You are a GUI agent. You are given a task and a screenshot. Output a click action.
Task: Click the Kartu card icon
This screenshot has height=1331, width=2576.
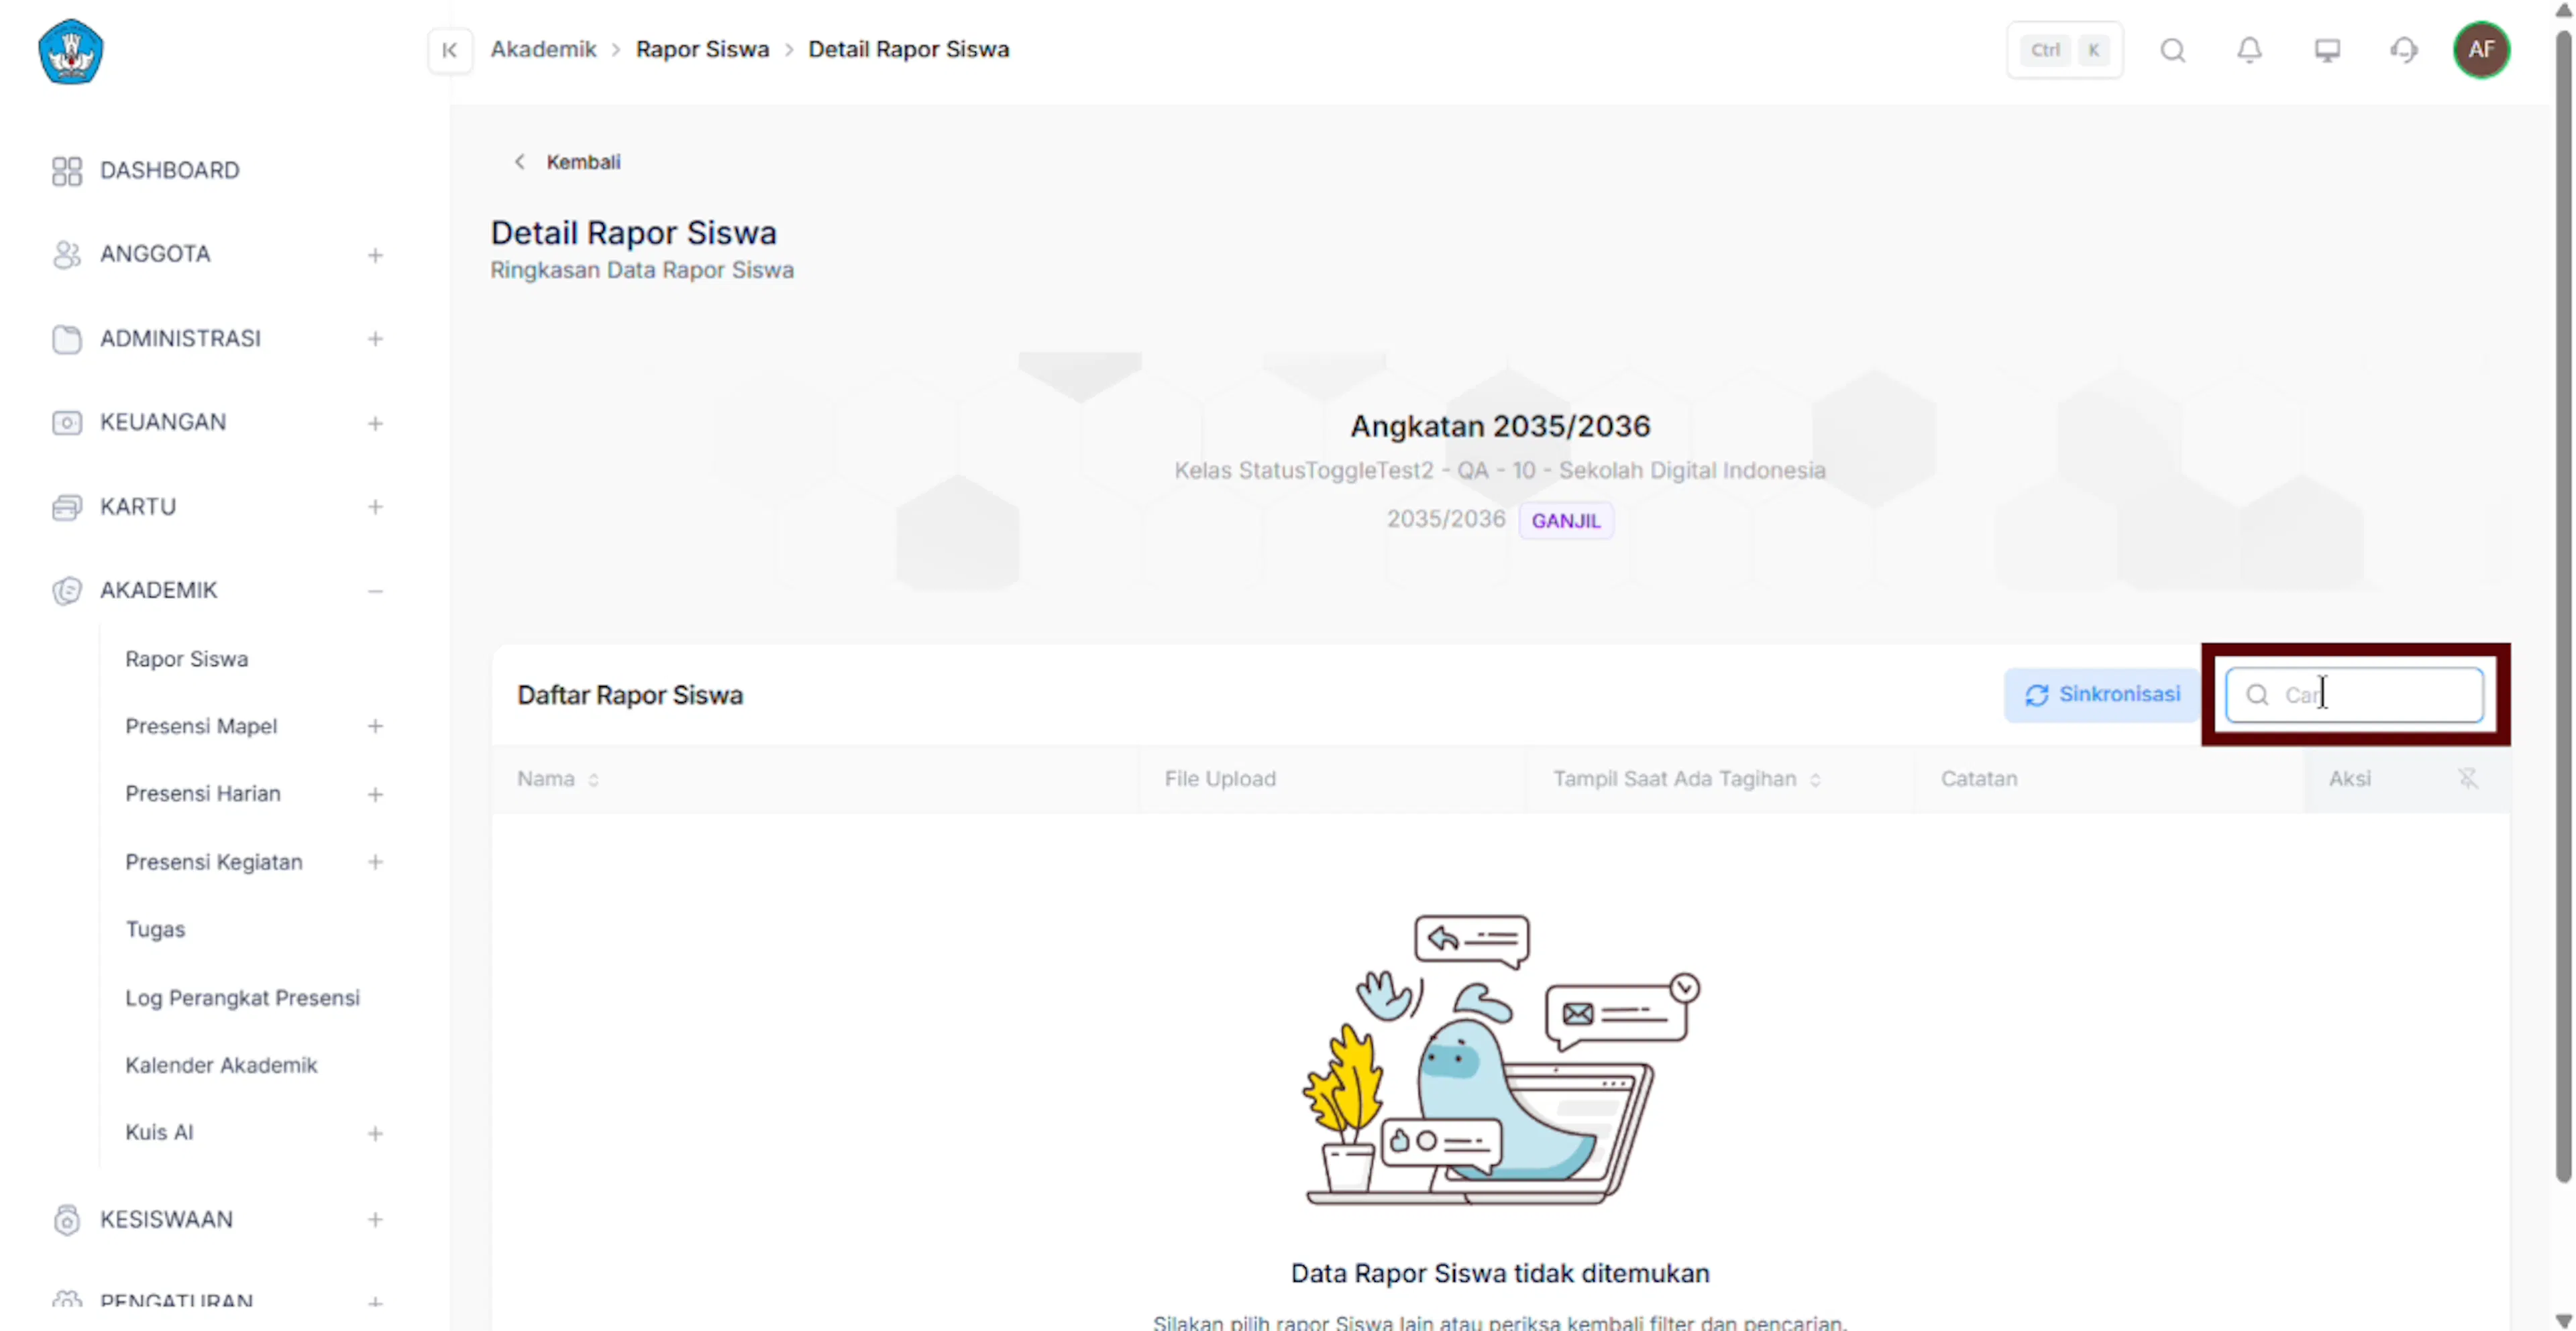[66, 507]
